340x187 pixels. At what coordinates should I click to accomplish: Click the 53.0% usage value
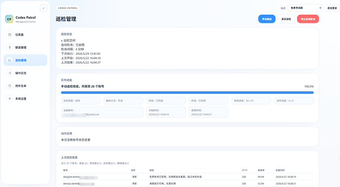pos(261,184)
